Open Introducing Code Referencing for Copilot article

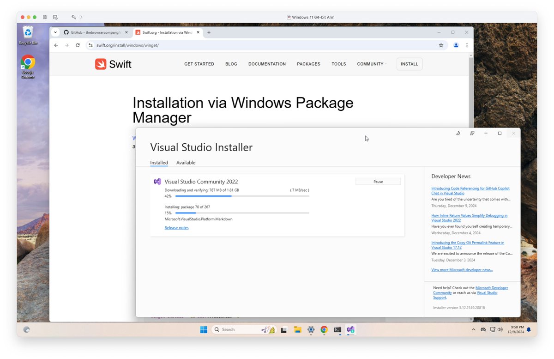[x=470, y=191]
